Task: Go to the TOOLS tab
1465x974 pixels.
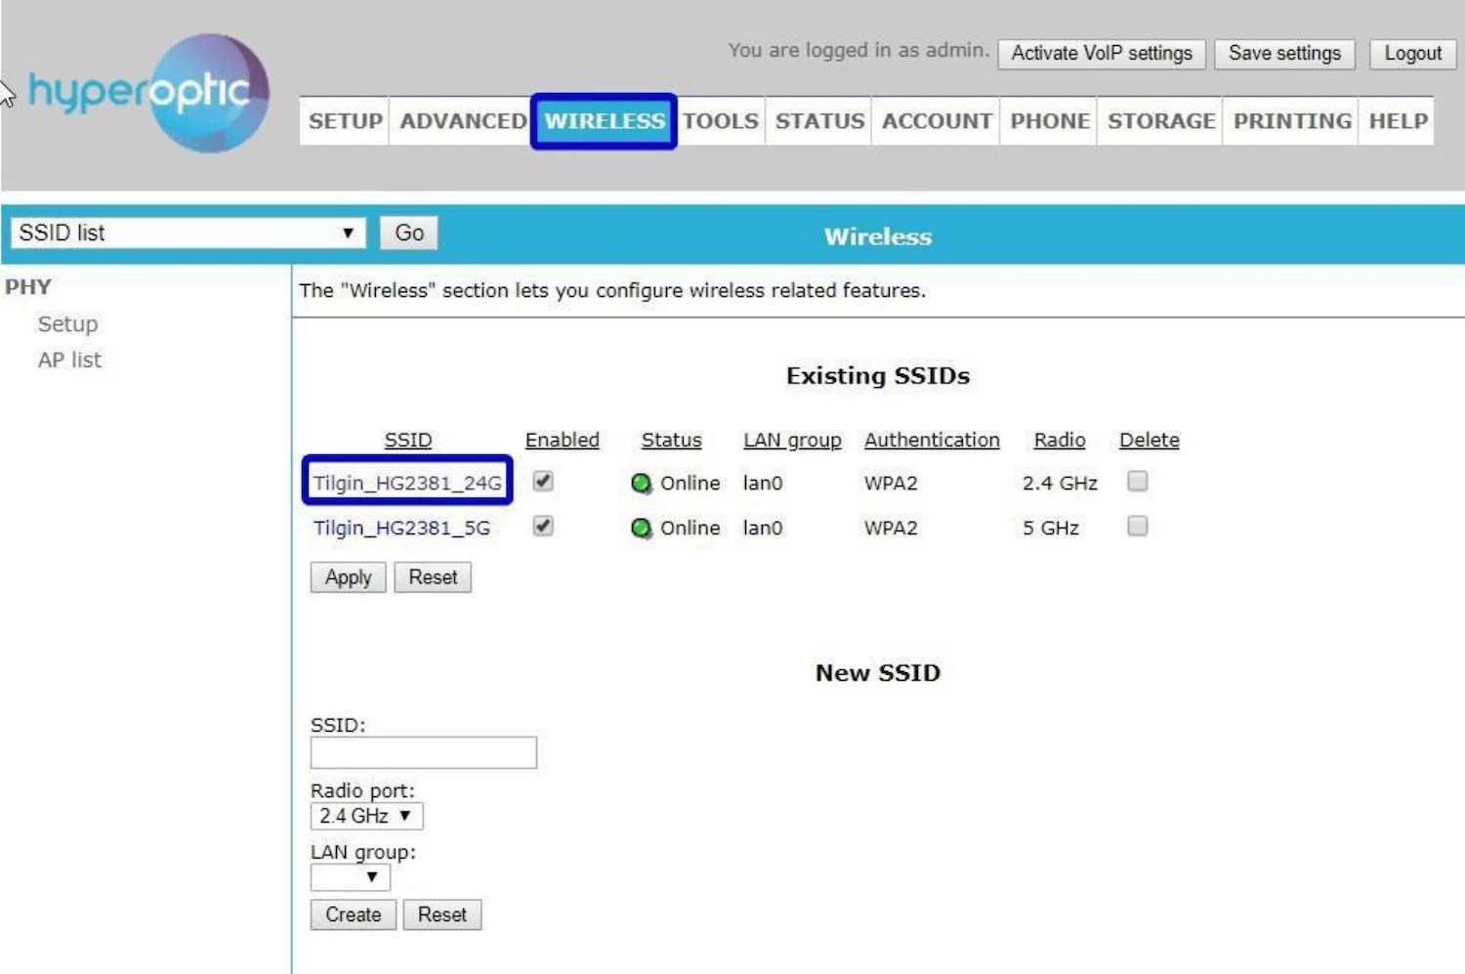Action: coord(720,121)
